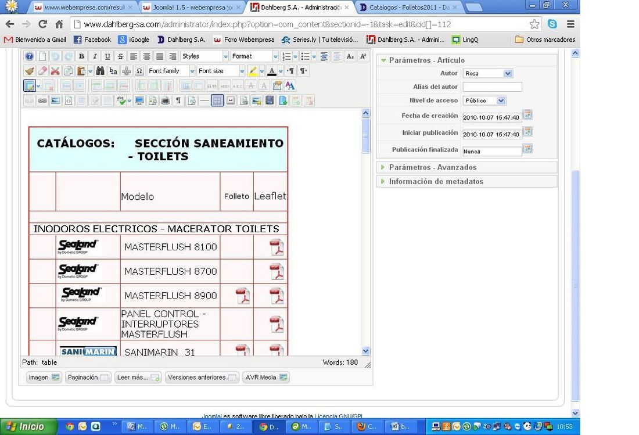Screen dimensions: 639x435
Task: Click the Imagen button below the editor
Action: pyautogui.click(x=44, y=378)
